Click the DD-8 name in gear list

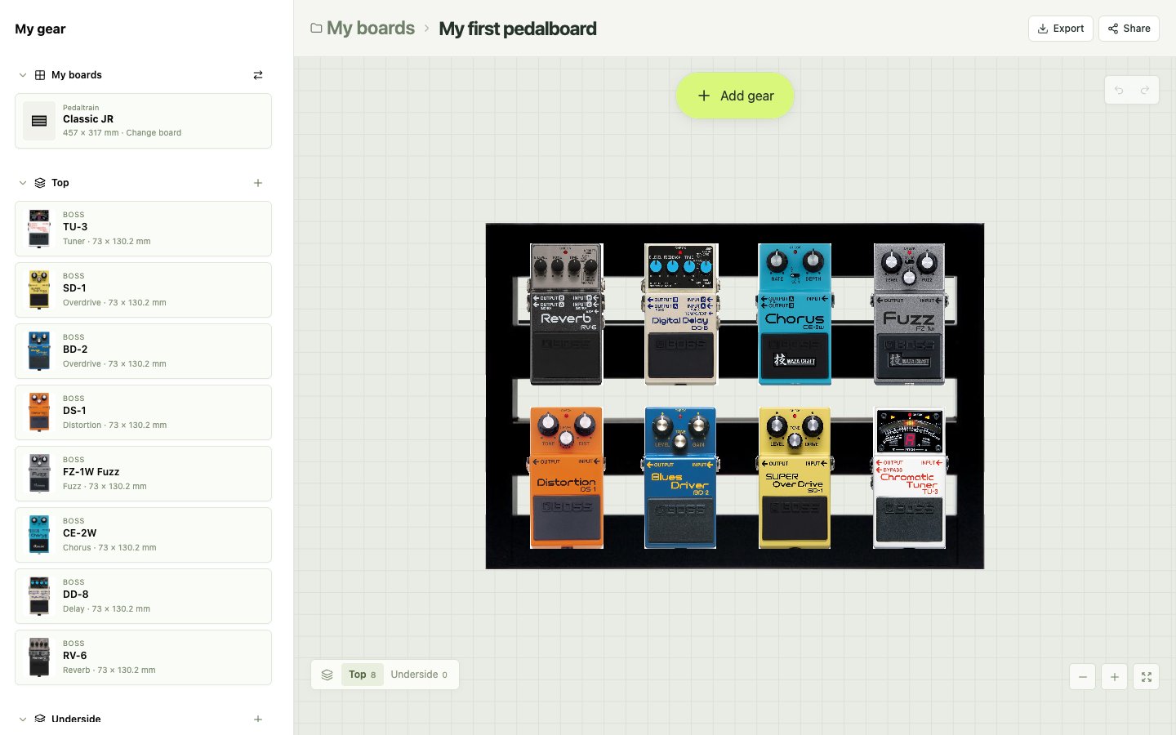(76, 595)
